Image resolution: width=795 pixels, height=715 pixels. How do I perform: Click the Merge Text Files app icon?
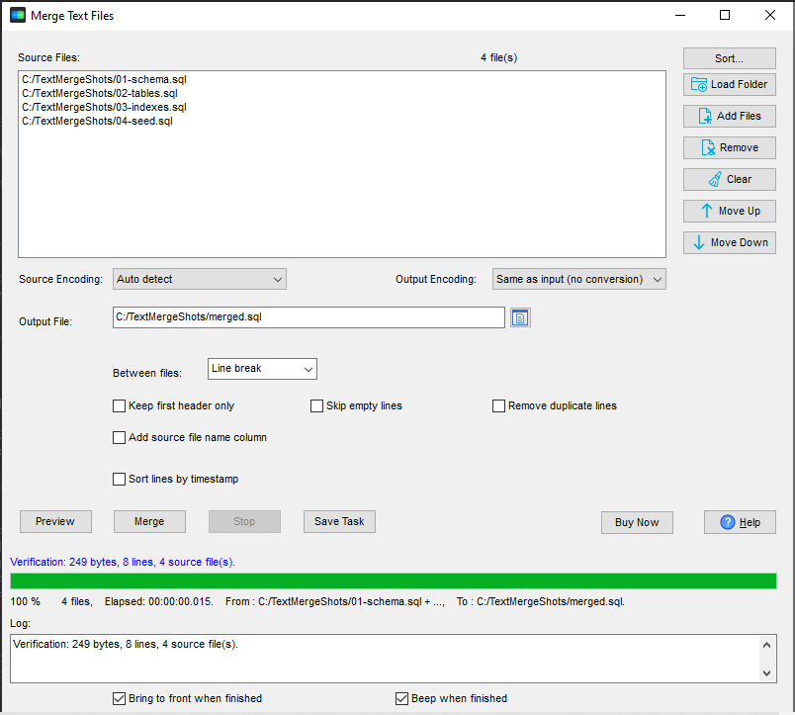point(18,15)
